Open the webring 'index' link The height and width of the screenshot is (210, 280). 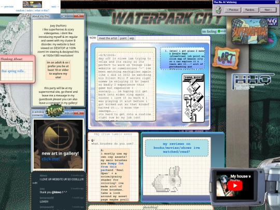[x=30, y=10]
